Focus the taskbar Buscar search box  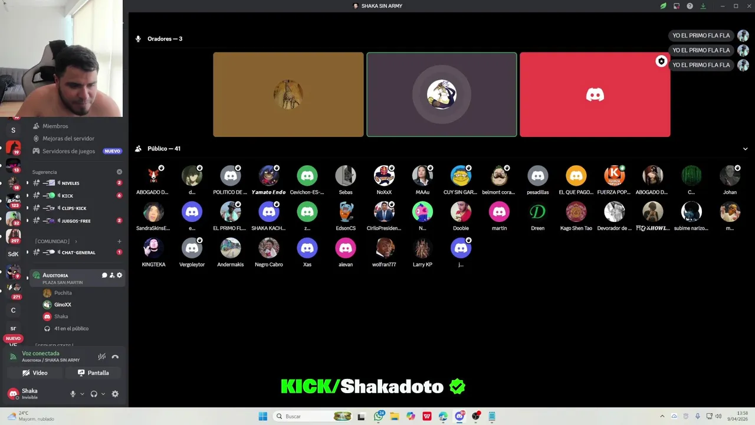[x=314, y=416]
